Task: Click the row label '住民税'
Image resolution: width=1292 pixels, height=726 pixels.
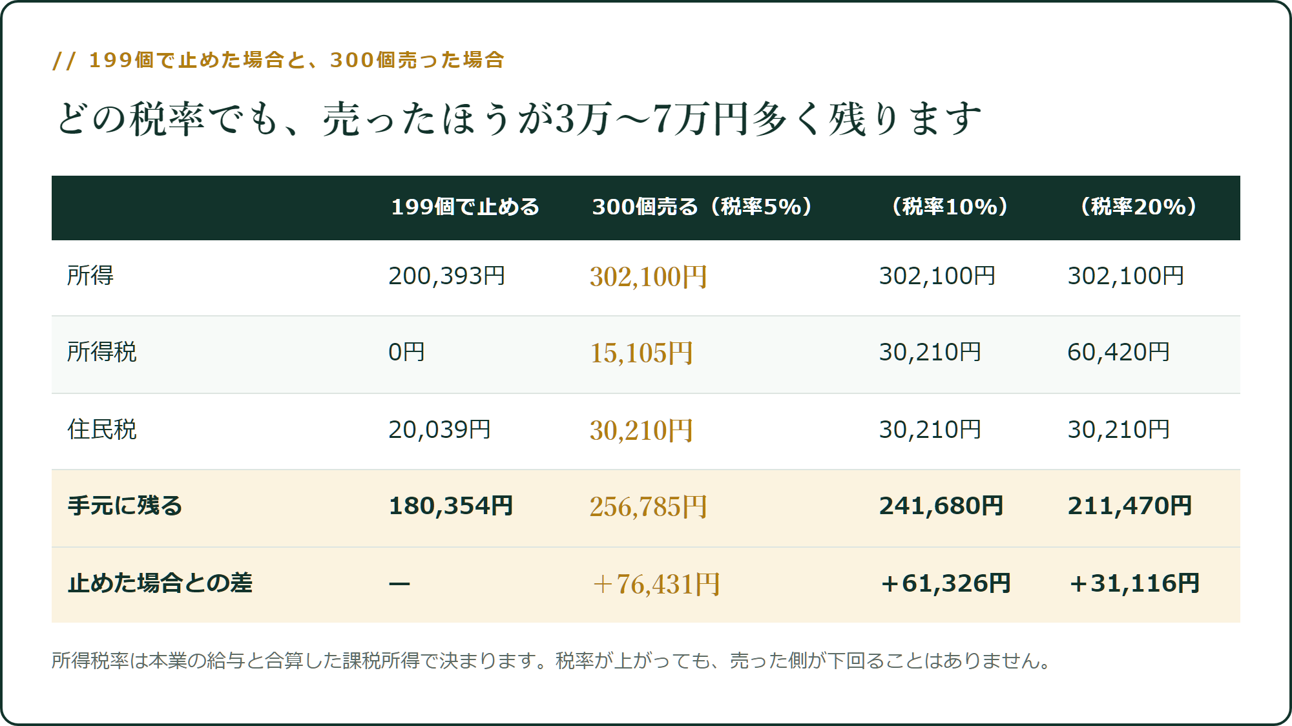Action: (102, 430)
